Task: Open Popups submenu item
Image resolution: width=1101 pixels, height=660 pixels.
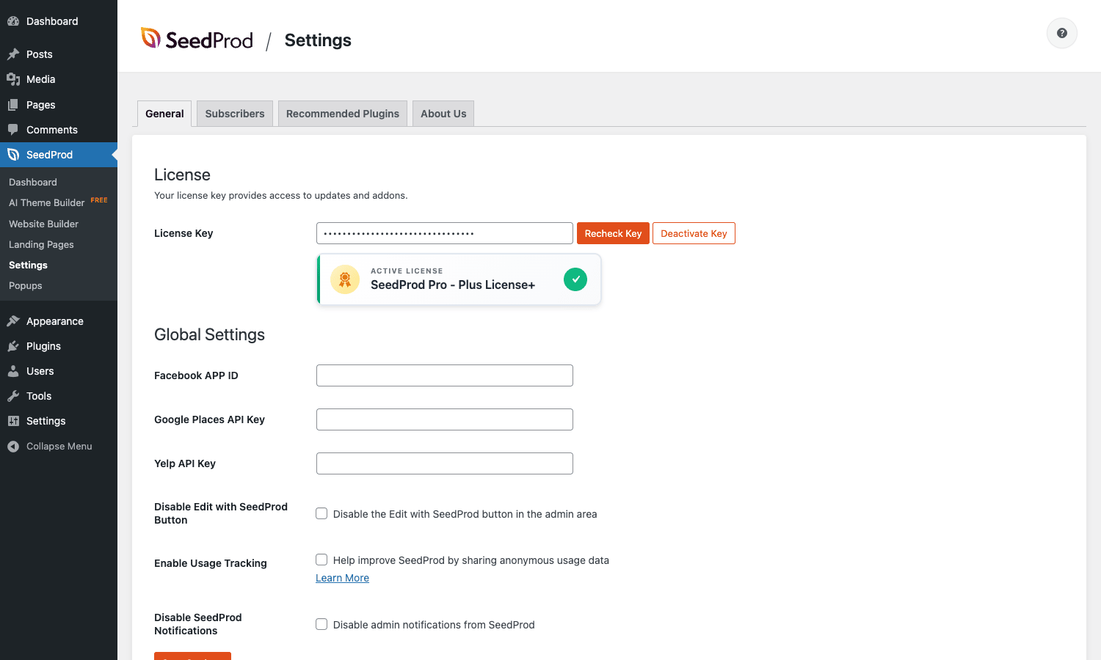Action: click(x=26, y=285)
